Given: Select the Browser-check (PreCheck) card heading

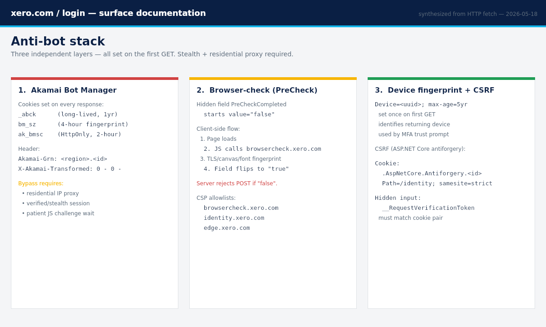Looking at the screenshot, I should [x=257, y=90].
